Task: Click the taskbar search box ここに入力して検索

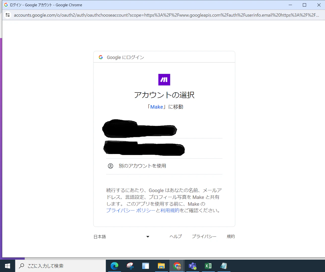Action: (61, 266)
